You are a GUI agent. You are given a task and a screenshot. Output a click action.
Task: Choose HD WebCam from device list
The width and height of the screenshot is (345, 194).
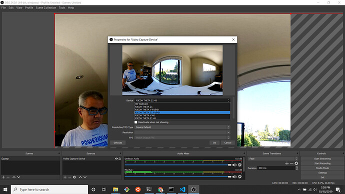tap(182, 104)
